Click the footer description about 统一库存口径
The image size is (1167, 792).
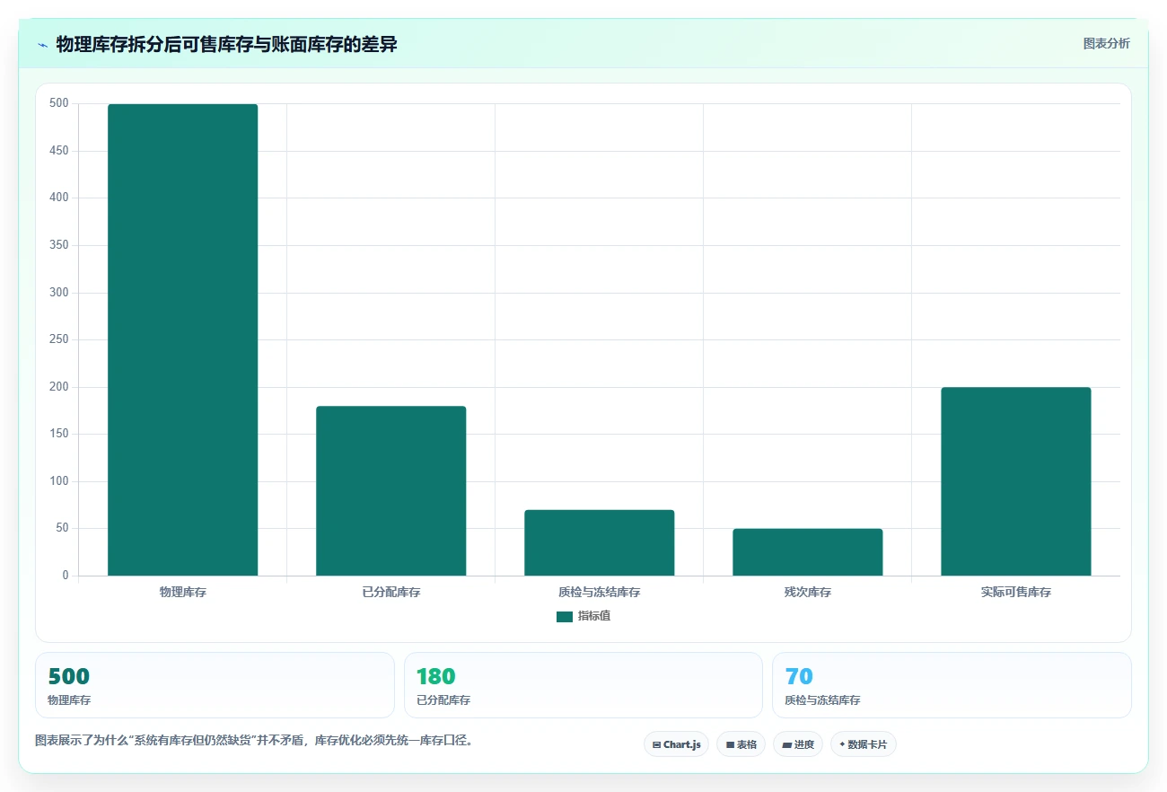254,741
